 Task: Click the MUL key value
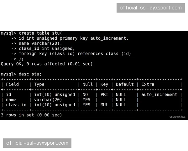pos(104,105)
